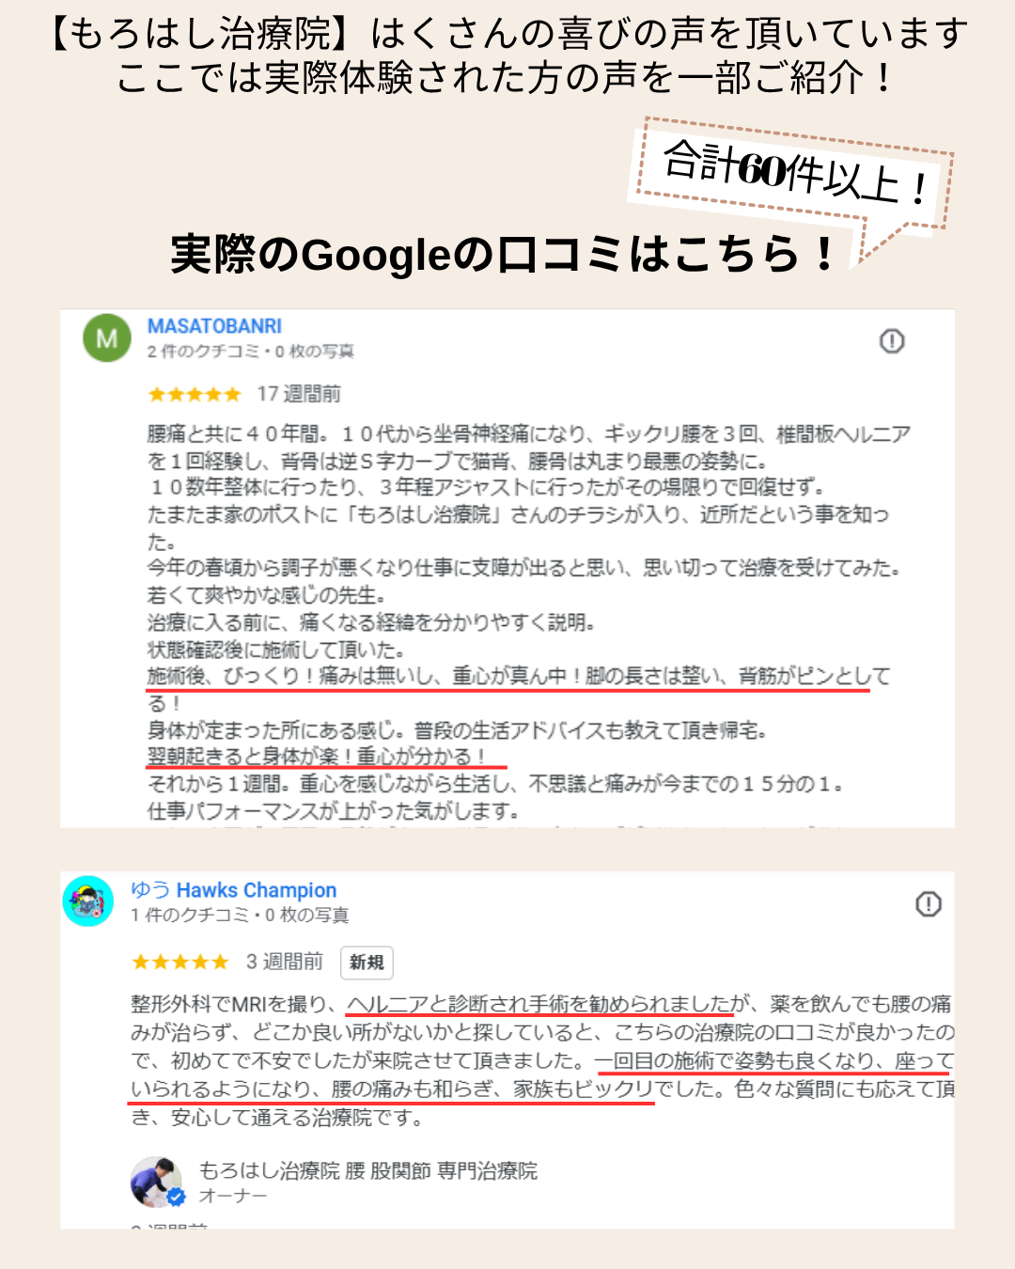The width and height of the screenshot is (1015, 1269).
Task: Open MASATOBANRI reviewer name link
Action: coord(214,326)
